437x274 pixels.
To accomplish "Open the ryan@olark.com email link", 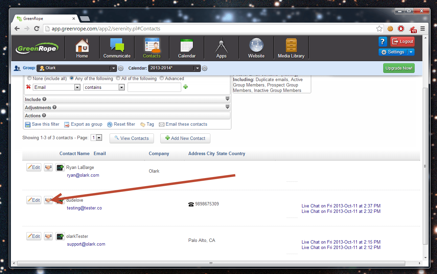I will point(83,175).
